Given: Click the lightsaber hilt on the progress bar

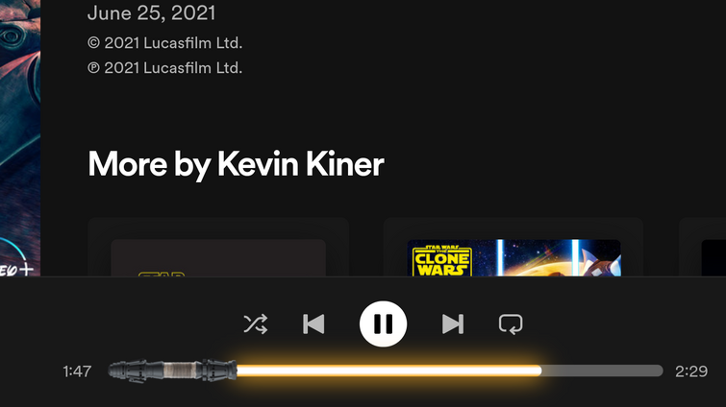Looking at the screenshot, I should (x=172, y=371).
